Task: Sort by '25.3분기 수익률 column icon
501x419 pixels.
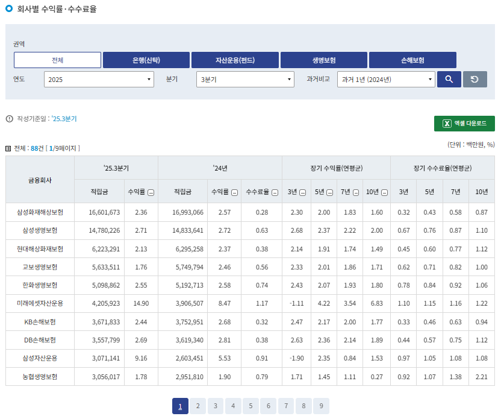Action: [x=151, y=192]
